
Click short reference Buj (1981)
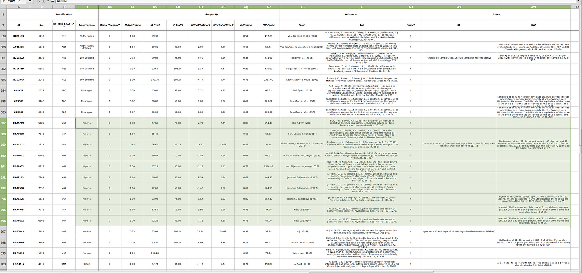302,232
